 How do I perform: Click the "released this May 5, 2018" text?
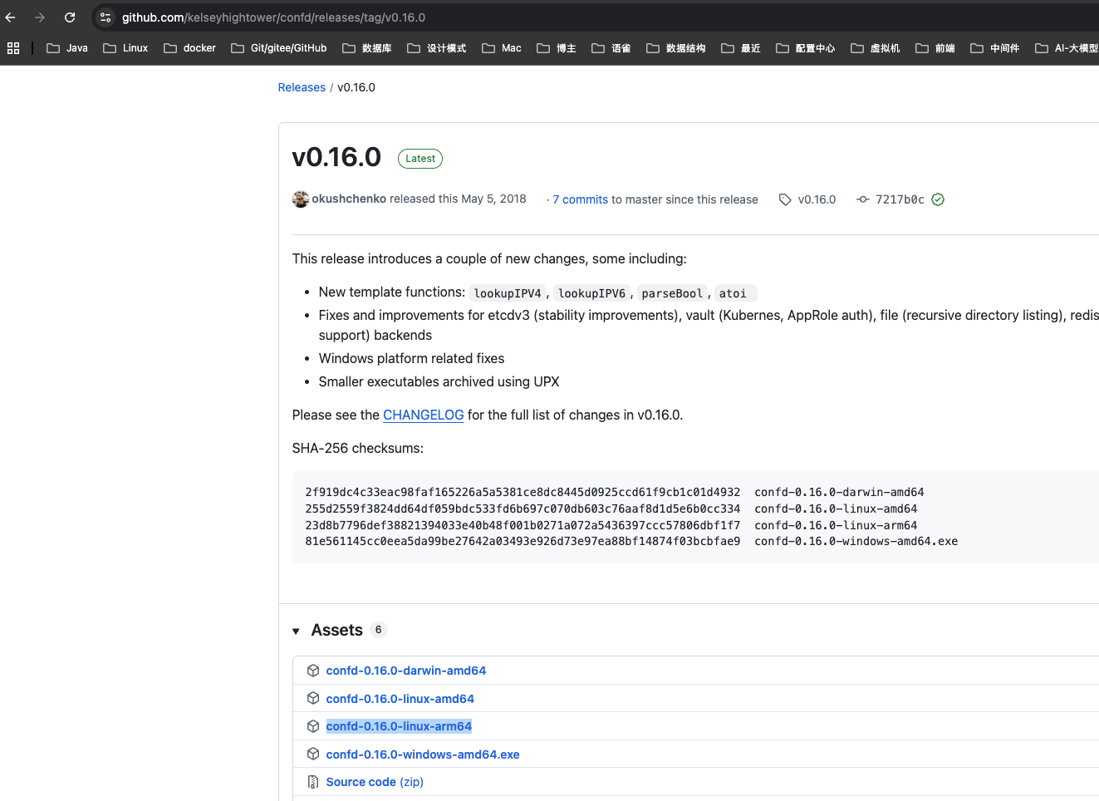(458, 199)
